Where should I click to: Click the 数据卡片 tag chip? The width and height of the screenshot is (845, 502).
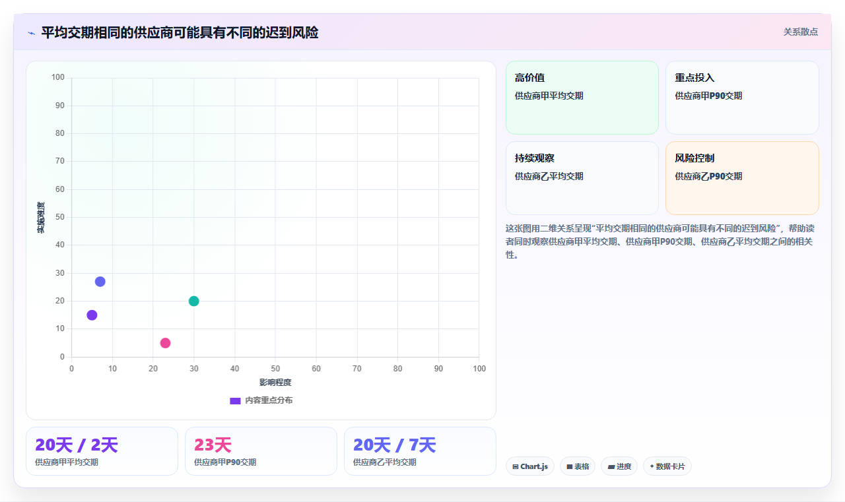coord(667,466)
